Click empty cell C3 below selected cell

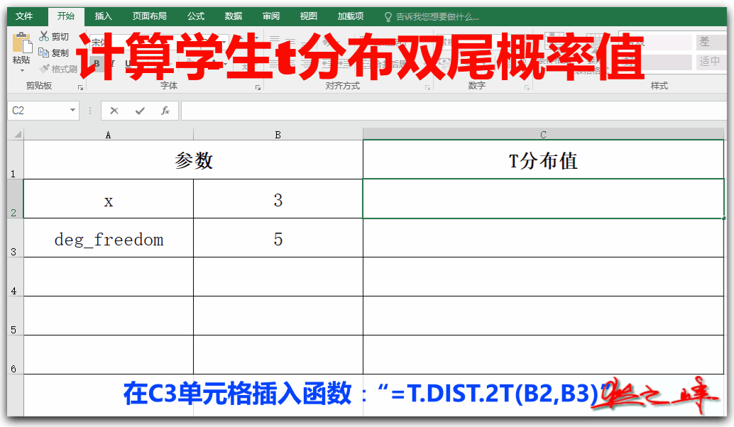coord(543,238)
